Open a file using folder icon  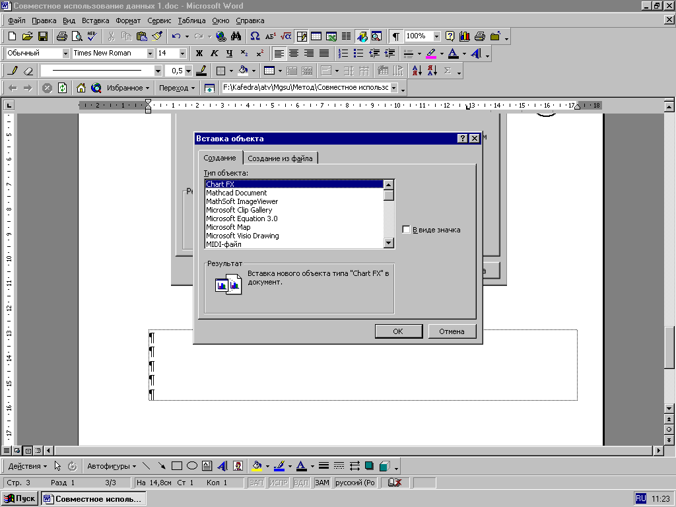28,36
